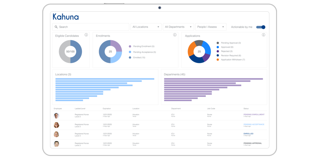
Task: Click the Enrolled legend color dot
Action: [x=130, y=57]
